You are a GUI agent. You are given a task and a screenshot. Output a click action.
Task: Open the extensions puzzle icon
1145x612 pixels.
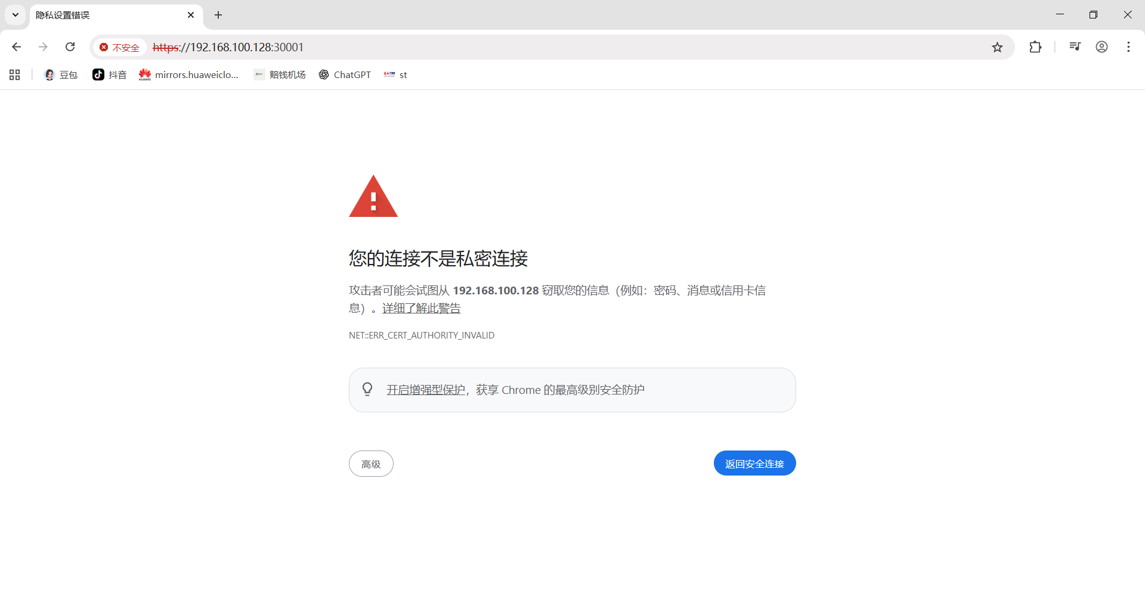(x=1036, y=46)
